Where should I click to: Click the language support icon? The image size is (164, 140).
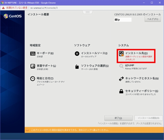[x=33, y=66]
